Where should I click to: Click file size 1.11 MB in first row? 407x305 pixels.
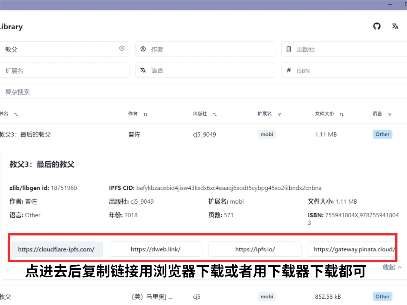pos(326,134)
